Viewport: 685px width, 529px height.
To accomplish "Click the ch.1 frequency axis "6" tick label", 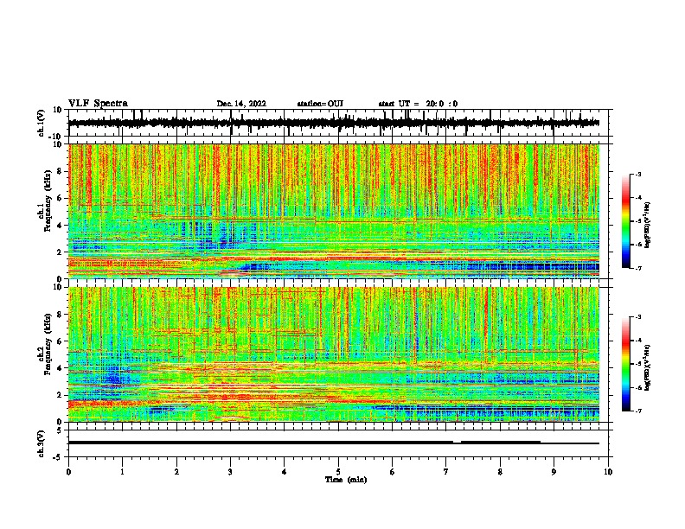I will [x=60, y=198].
